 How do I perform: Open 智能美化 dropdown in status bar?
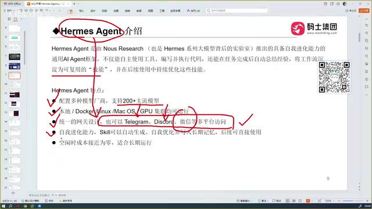pyautogui.click(x=244, y=201)
